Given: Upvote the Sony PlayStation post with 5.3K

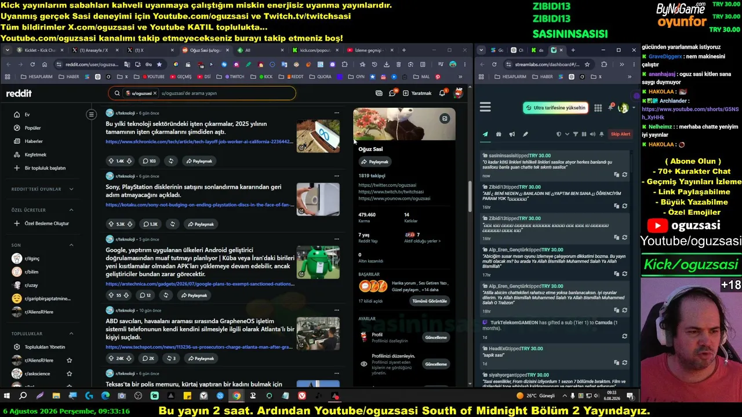Looking at the screenshot, I should tap(111, 224).
